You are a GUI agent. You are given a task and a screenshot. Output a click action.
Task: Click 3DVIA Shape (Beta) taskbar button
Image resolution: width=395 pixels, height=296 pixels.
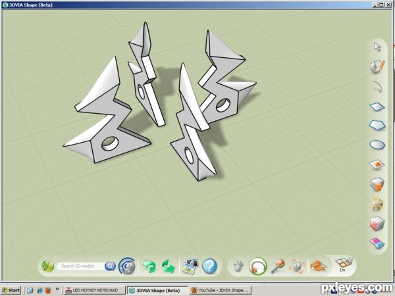pyautogui.click(x=157, y=290)
